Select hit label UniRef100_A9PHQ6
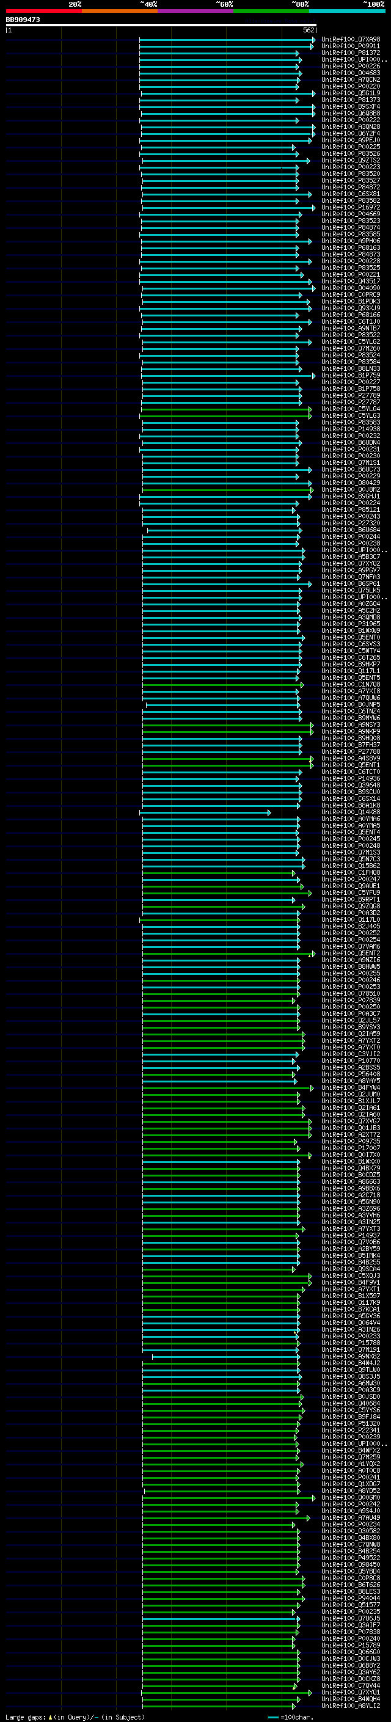The height and width of the screenshot is (1722, 391). 350,241
